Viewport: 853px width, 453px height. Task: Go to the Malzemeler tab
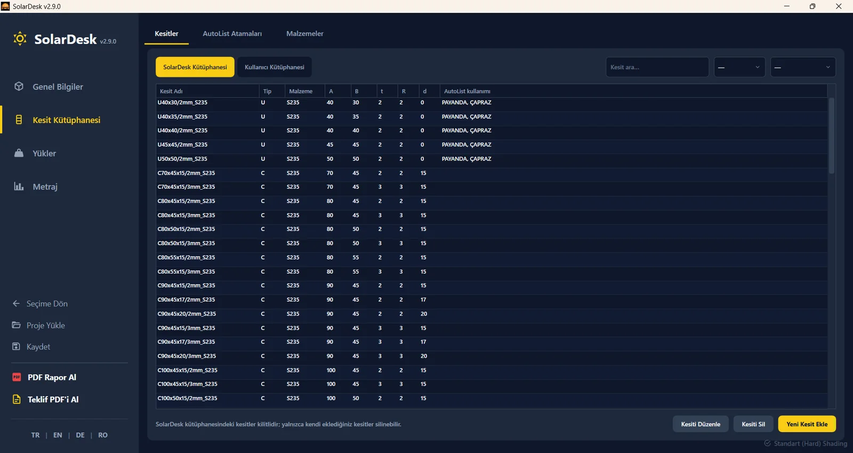[x=305, y=34]
